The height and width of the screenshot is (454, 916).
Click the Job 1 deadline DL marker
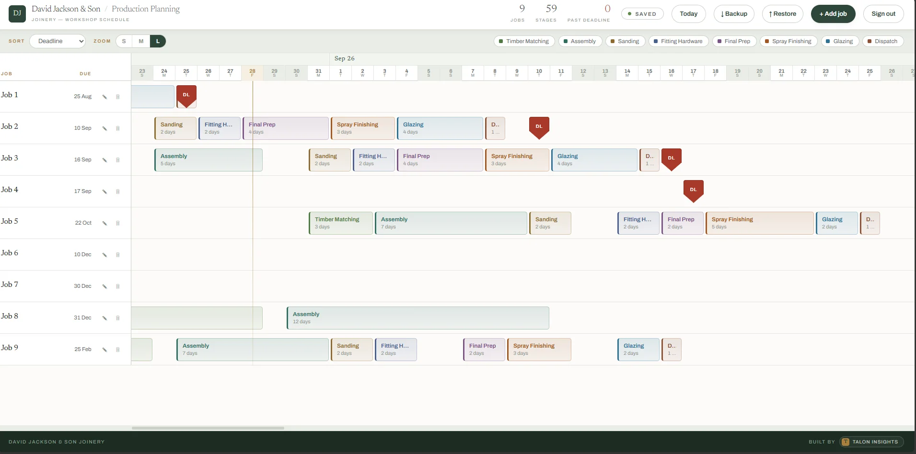click(x=186, y=96)
